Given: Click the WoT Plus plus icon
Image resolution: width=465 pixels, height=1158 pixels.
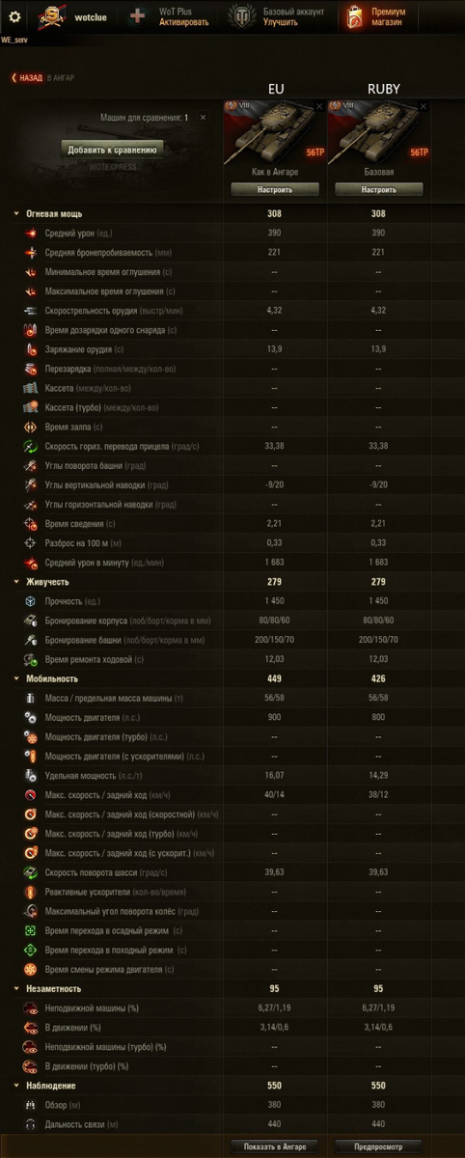Looking at the screenshot, I should pos(137,16).
